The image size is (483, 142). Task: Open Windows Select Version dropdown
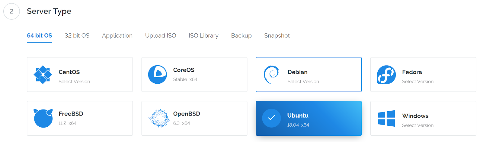click(x=417, y=125)
